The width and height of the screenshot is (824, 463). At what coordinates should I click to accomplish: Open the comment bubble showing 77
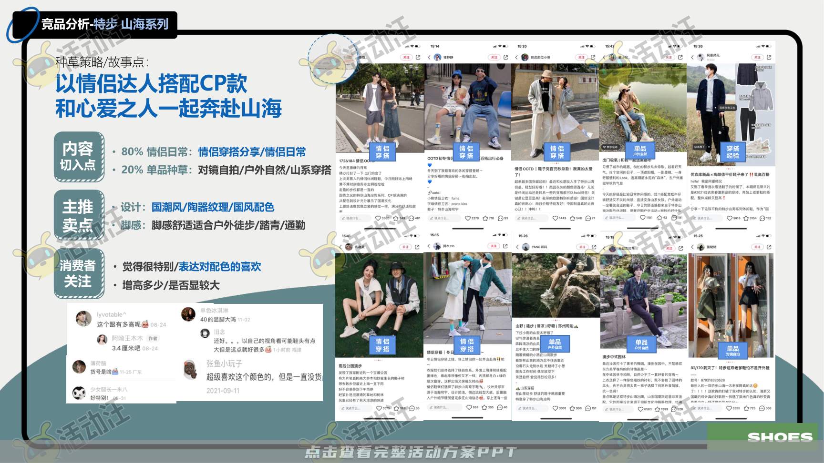[x=588, y=218]
